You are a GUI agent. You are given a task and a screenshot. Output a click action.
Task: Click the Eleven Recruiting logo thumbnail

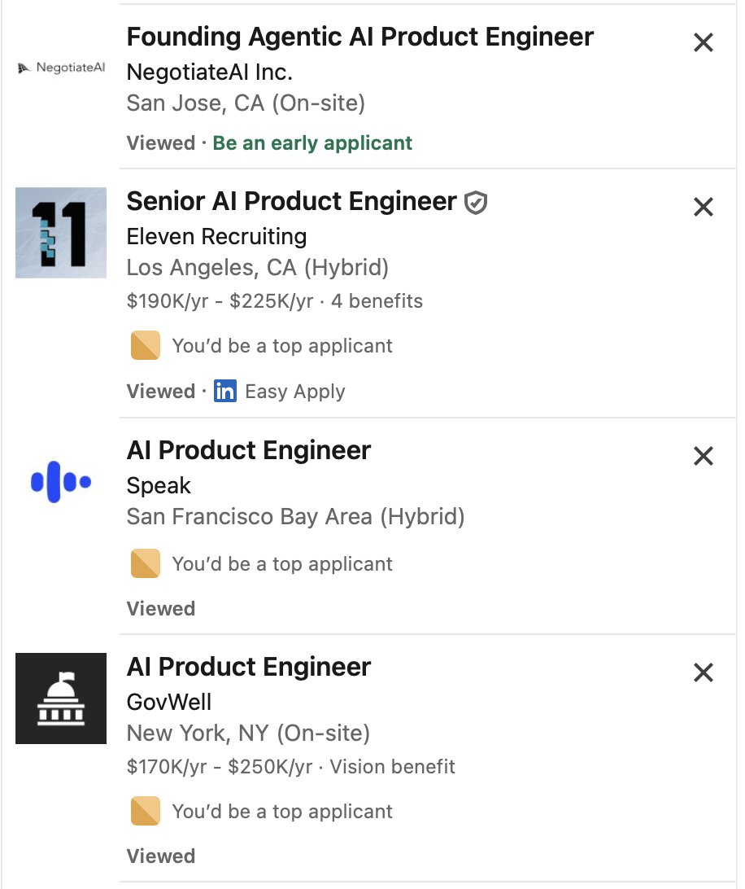pos(61,233)
